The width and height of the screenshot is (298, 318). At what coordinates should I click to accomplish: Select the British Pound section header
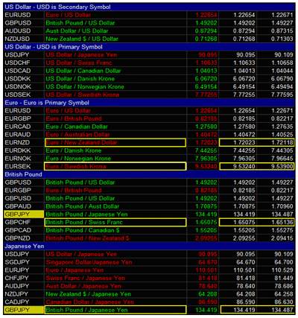[x=149, y=174]
